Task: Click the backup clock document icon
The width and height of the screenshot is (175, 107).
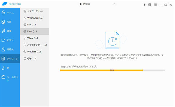Action: (x=112, y=41)
